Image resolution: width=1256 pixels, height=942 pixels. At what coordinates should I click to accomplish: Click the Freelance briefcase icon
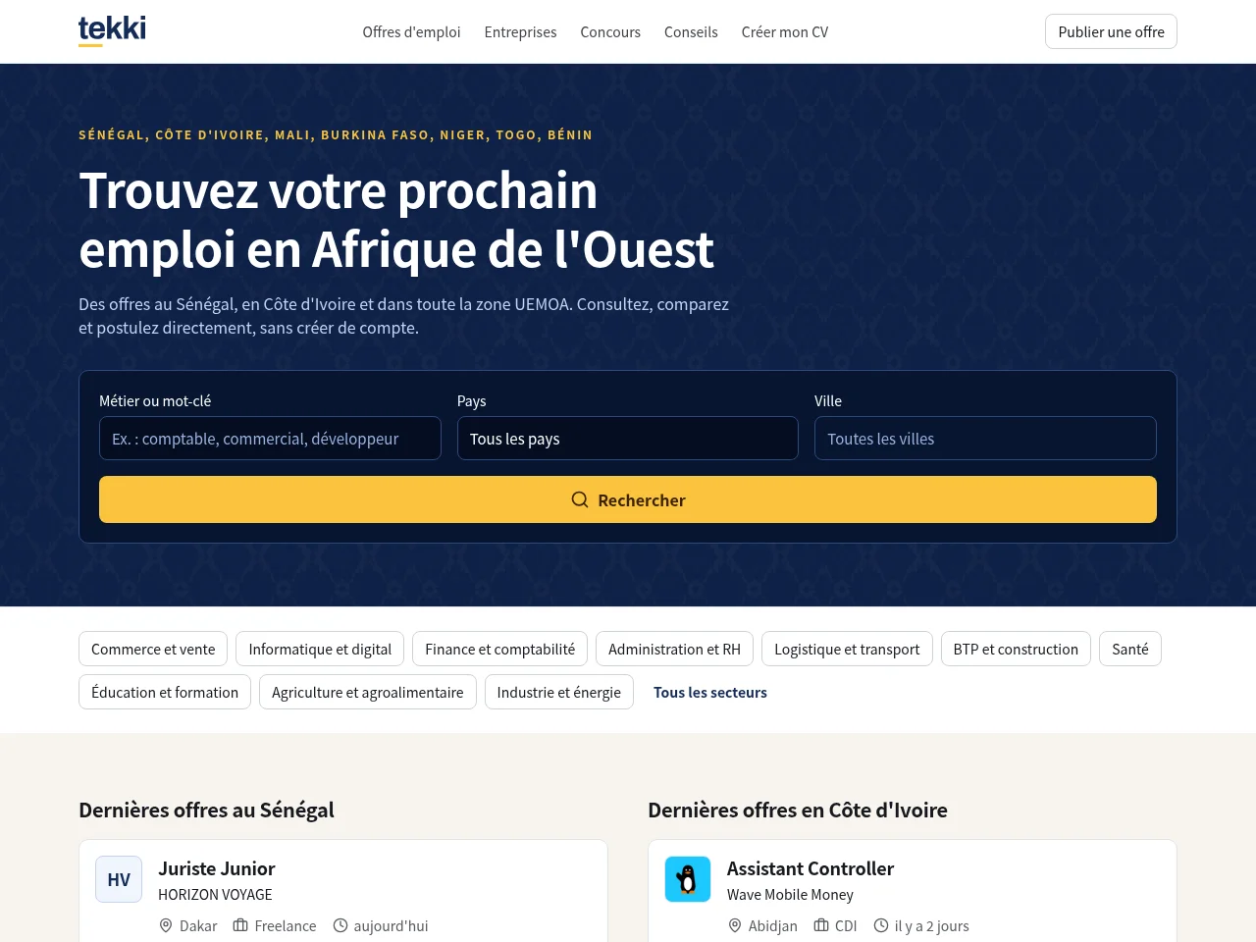[240, 925]
